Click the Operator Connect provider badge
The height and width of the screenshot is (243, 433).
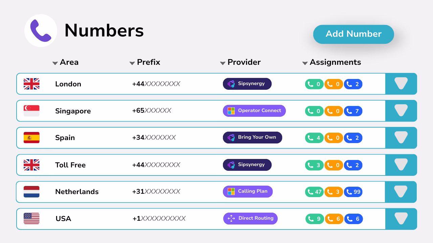[254, 111]
